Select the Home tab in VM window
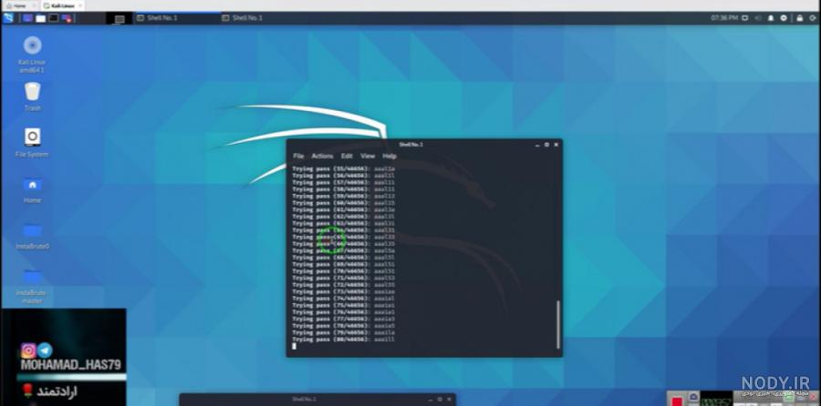Viewport: 821px width, 406px height. [x=19, y=5]
